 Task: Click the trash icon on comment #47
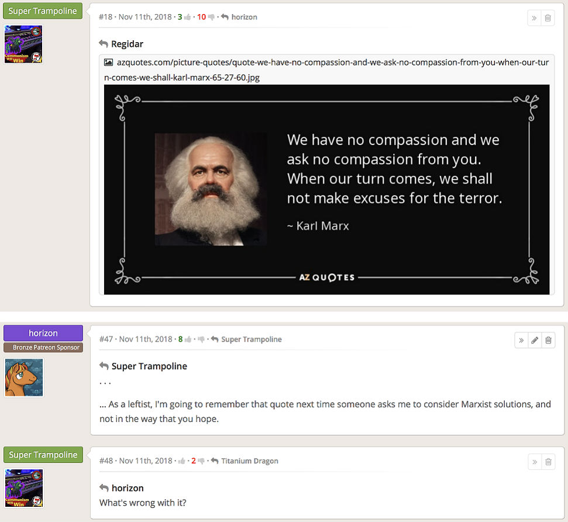(549, 340)
